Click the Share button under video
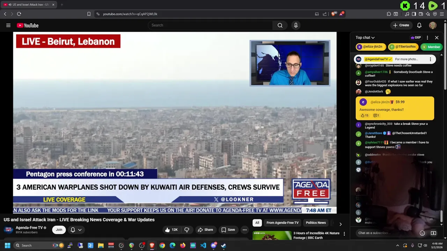 click(205, 230)
